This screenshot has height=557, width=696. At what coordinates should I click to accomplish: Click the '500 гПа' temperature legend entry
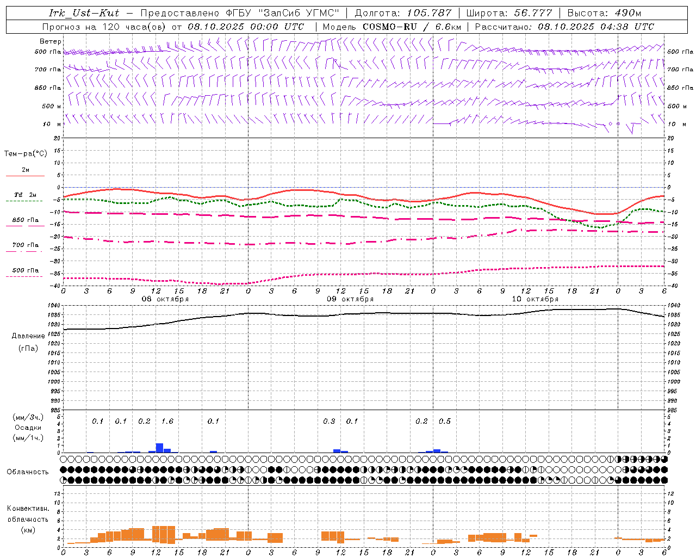point(25,270)
